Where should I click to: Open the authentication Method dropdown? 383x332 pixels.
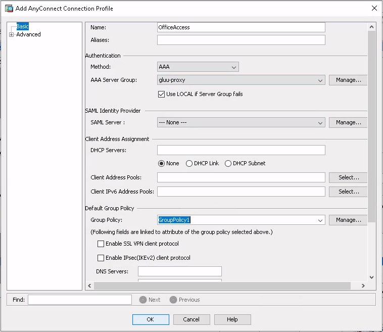click(x=234, y=67)
